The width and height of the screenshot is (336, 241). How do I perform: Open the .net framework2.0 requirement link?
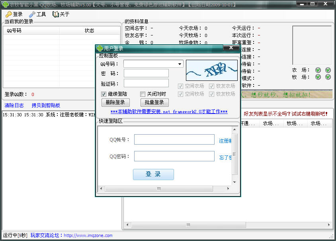tap(169, 112)
